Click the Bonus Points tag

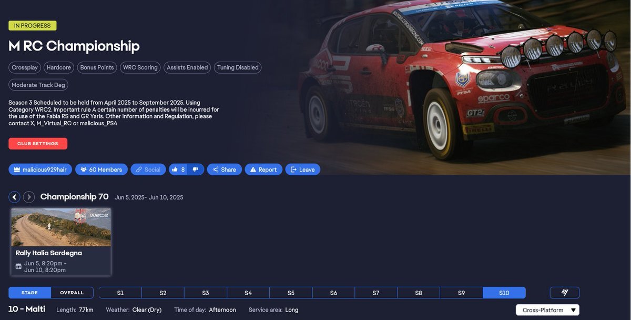tap(97, 67)
